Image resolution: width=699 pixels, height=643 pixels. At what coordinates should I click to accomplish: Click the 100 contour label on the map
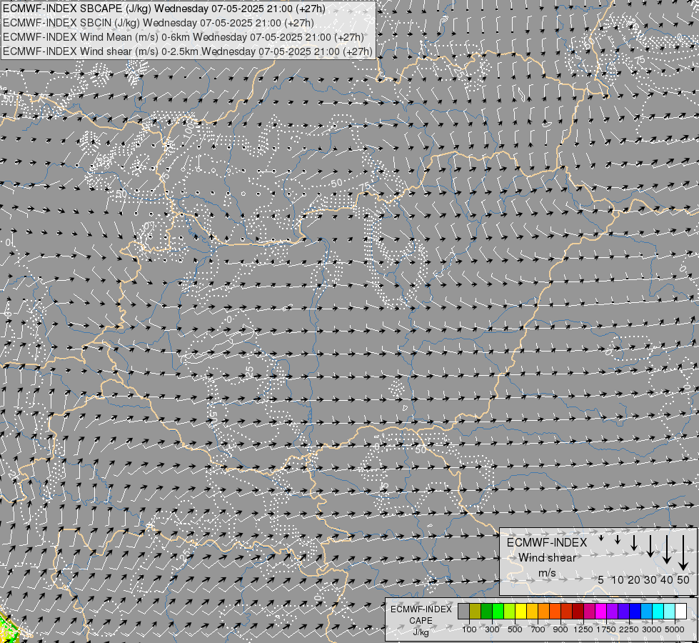tap(189, 129)
